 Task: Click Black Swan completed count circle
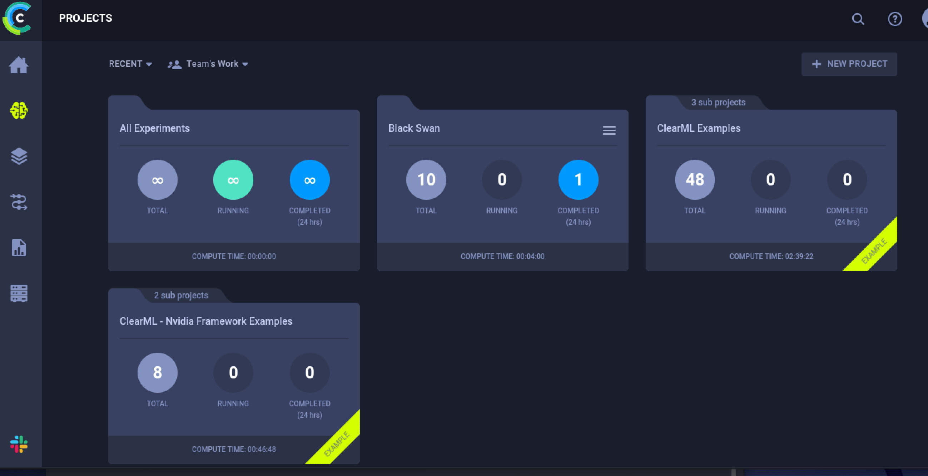[x=578, y=179]
